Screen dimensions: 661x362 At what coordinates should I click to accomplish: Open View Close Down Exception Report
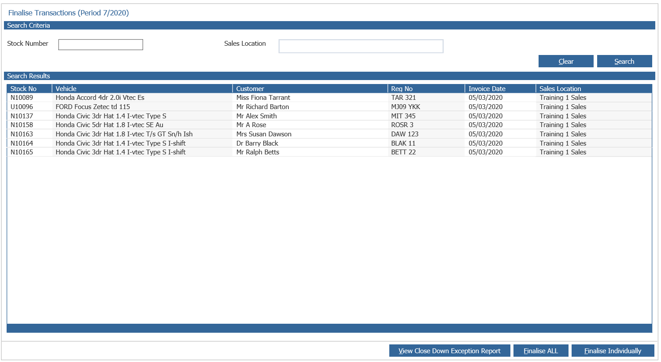coord(450,351)
